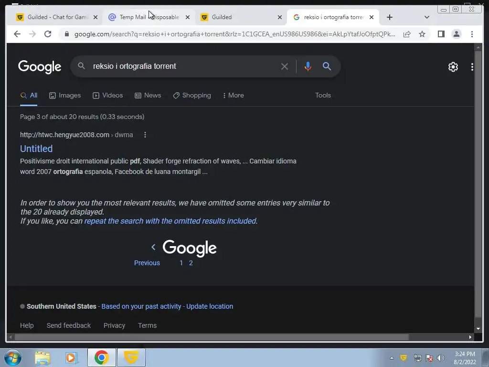Click the horizontal scrollbar thumb
The height and width of the screenshot is (367, 489).
pos(212,337)
